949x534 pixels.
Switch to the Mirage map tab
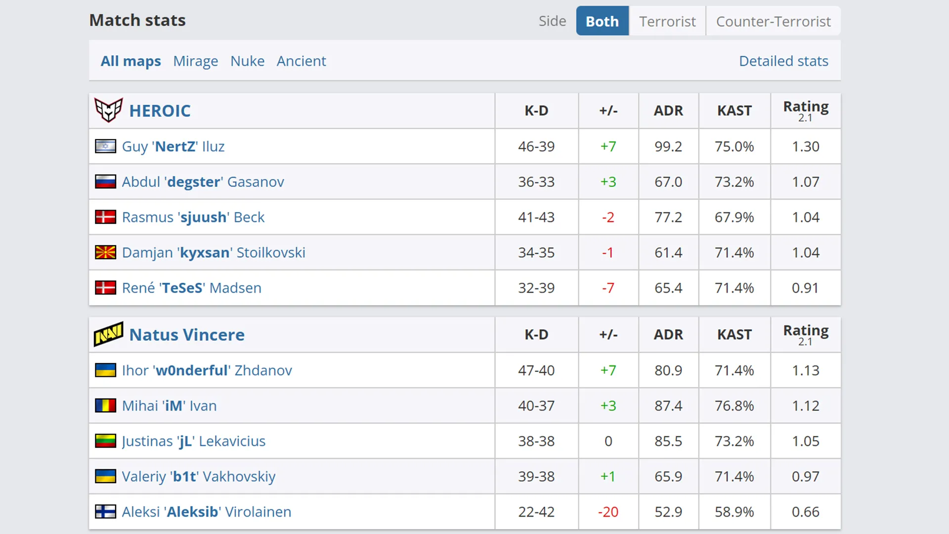pyautogui.click(x=196, y=60)
